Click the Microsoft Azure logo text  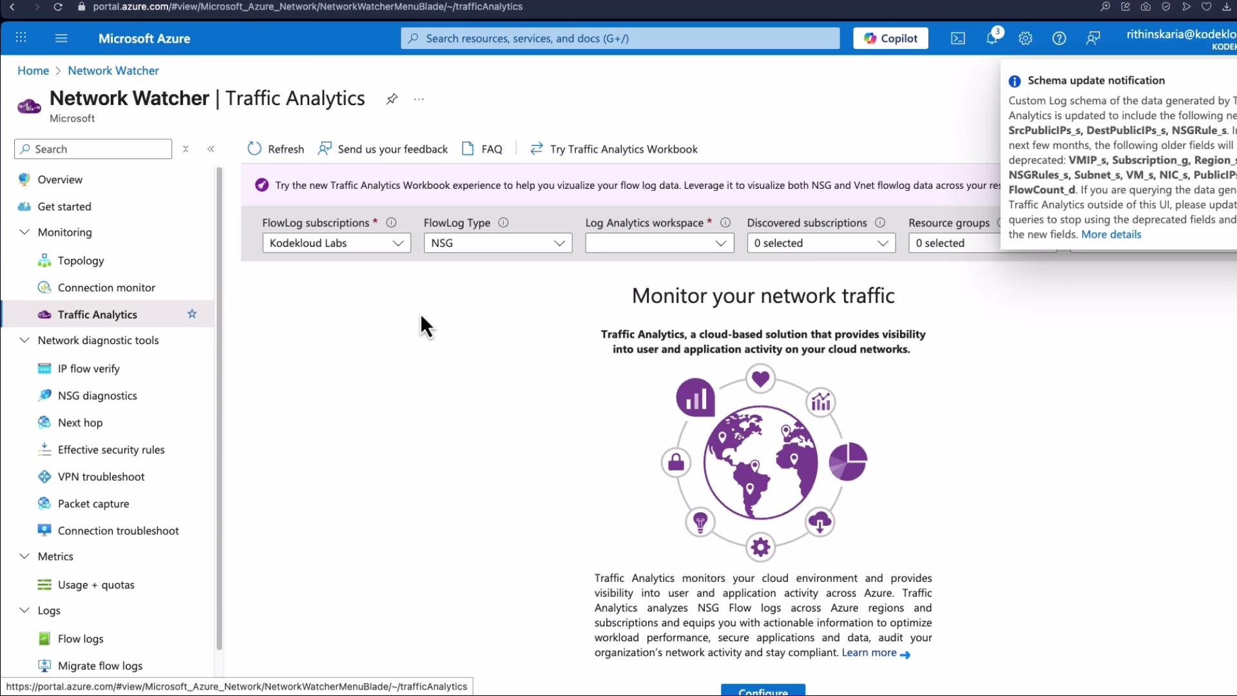pos(144,38)
